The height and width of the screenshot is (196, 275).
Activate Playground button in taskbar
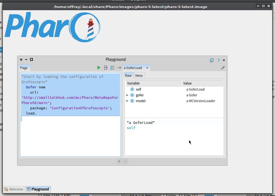(38, 189)
